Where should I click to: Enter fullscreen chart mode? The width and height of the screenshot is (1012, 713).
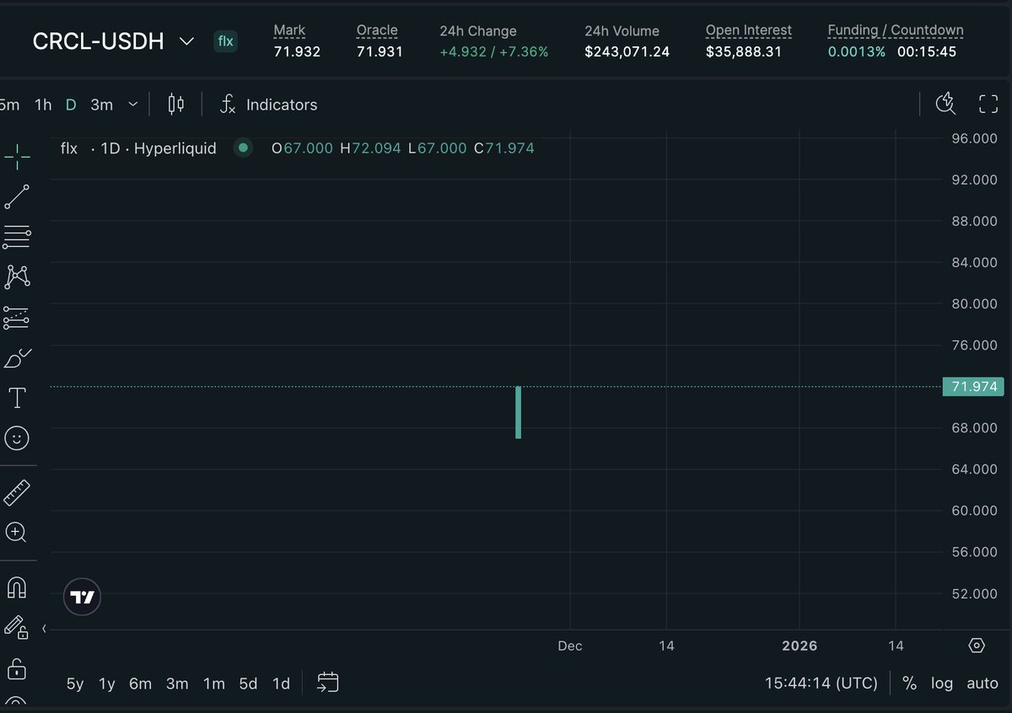[988, 105]
